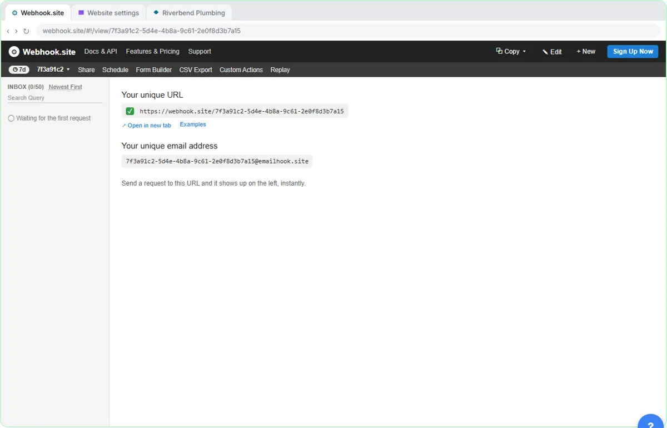
Task: Switch to the Riverbend Plumbing tab
Action: point(189,13)
